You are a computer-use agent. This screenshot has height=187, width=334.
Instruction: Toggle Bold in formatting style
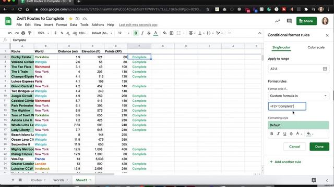point(271,134)
